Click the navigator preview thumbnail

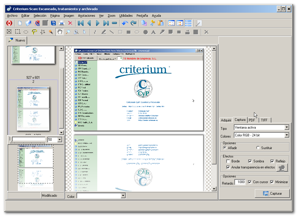36,168
